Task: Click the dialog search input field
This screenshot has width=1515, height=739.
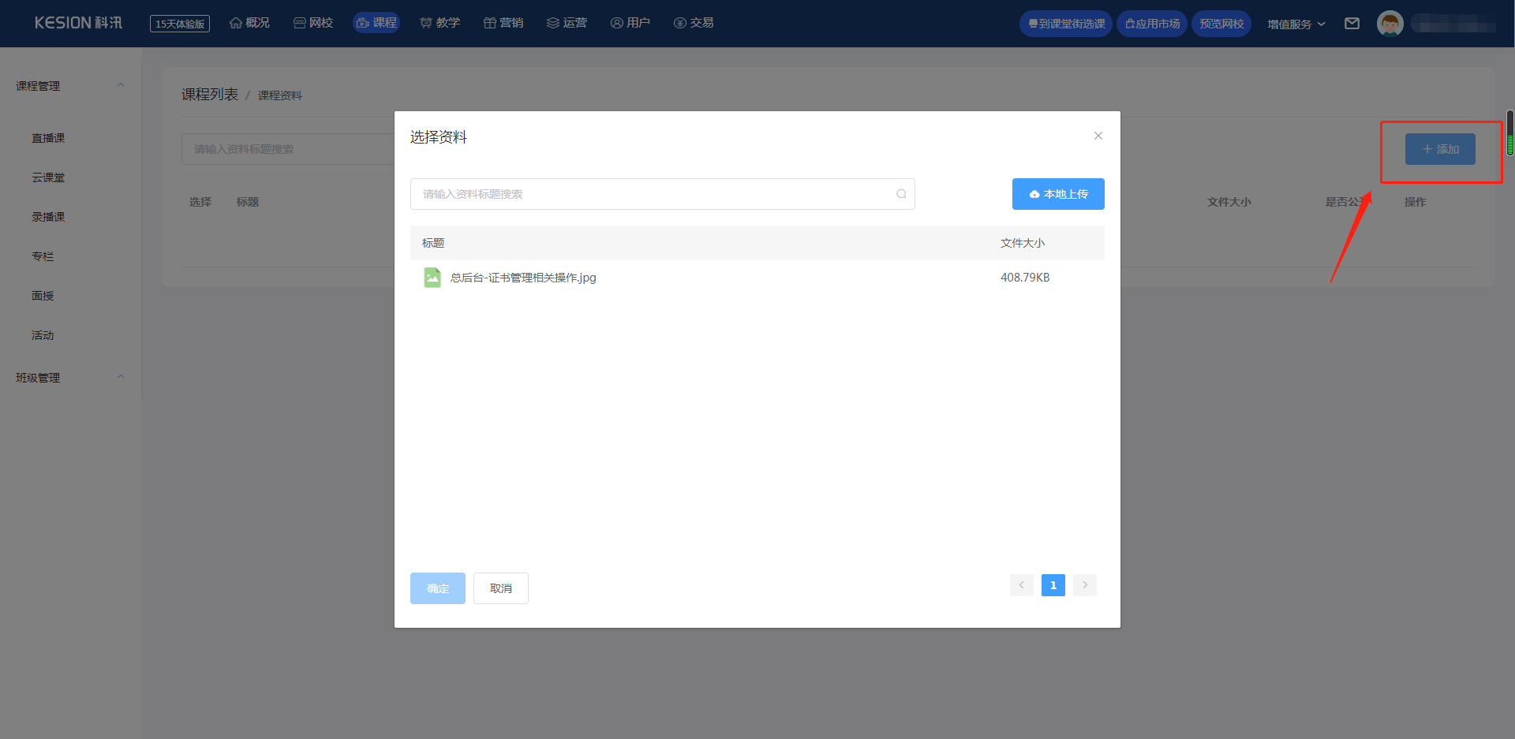Action: pyautogui.click(x=655, y=194)
